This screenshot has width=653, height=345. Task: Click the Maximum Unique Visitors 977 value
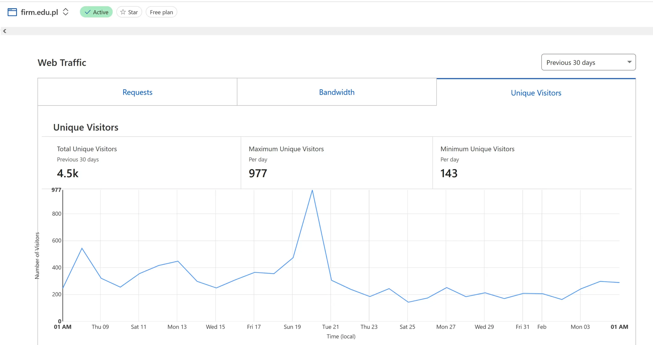coord(258,173)
